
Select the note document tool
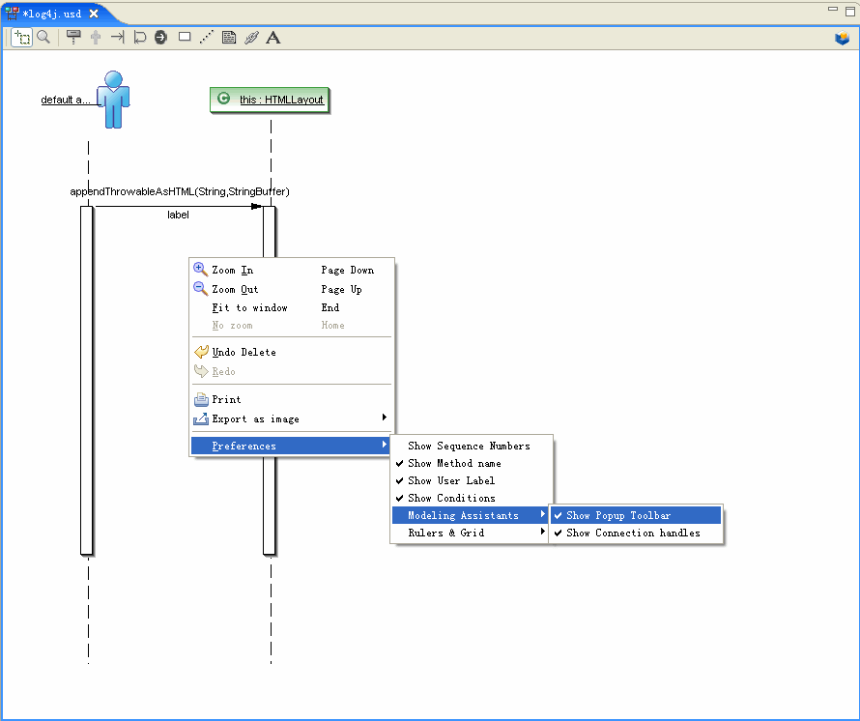point(229,38)
